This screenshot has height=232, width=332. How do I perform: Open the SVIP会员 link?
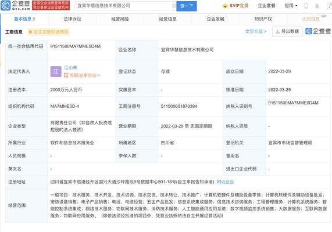(x=238, y=6)
